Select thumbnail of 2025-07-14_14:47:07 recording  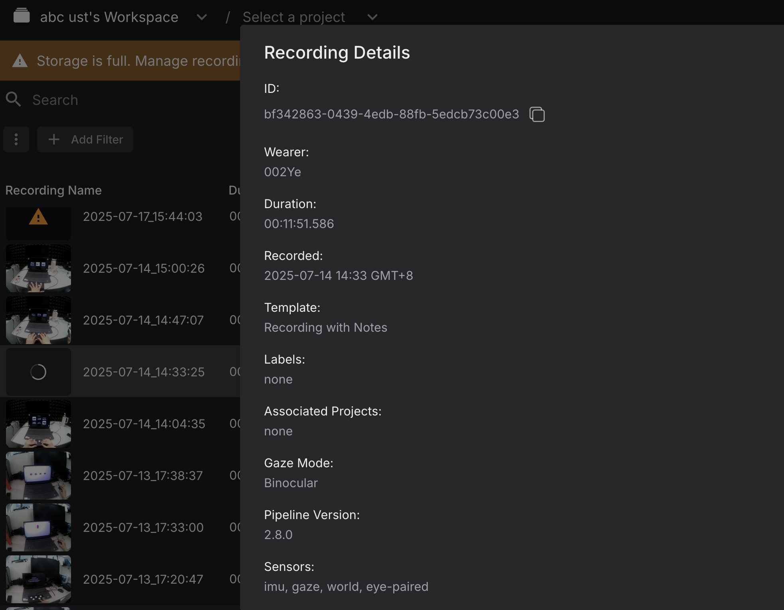(38, 320)
